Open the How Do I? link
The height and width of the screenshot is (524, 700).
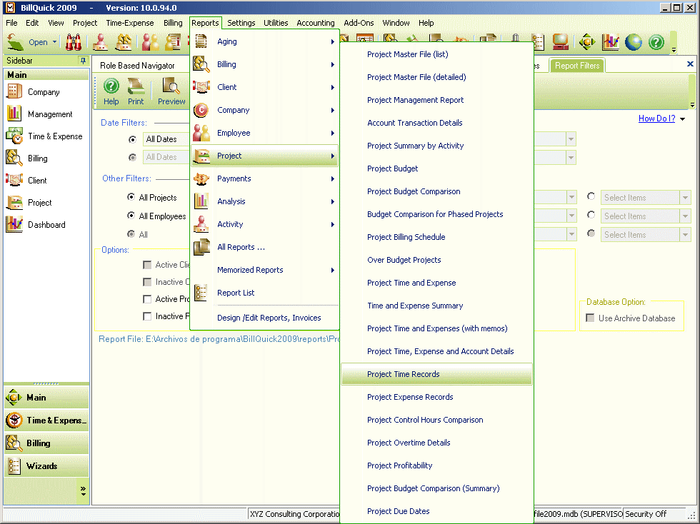tap(656, 119)
